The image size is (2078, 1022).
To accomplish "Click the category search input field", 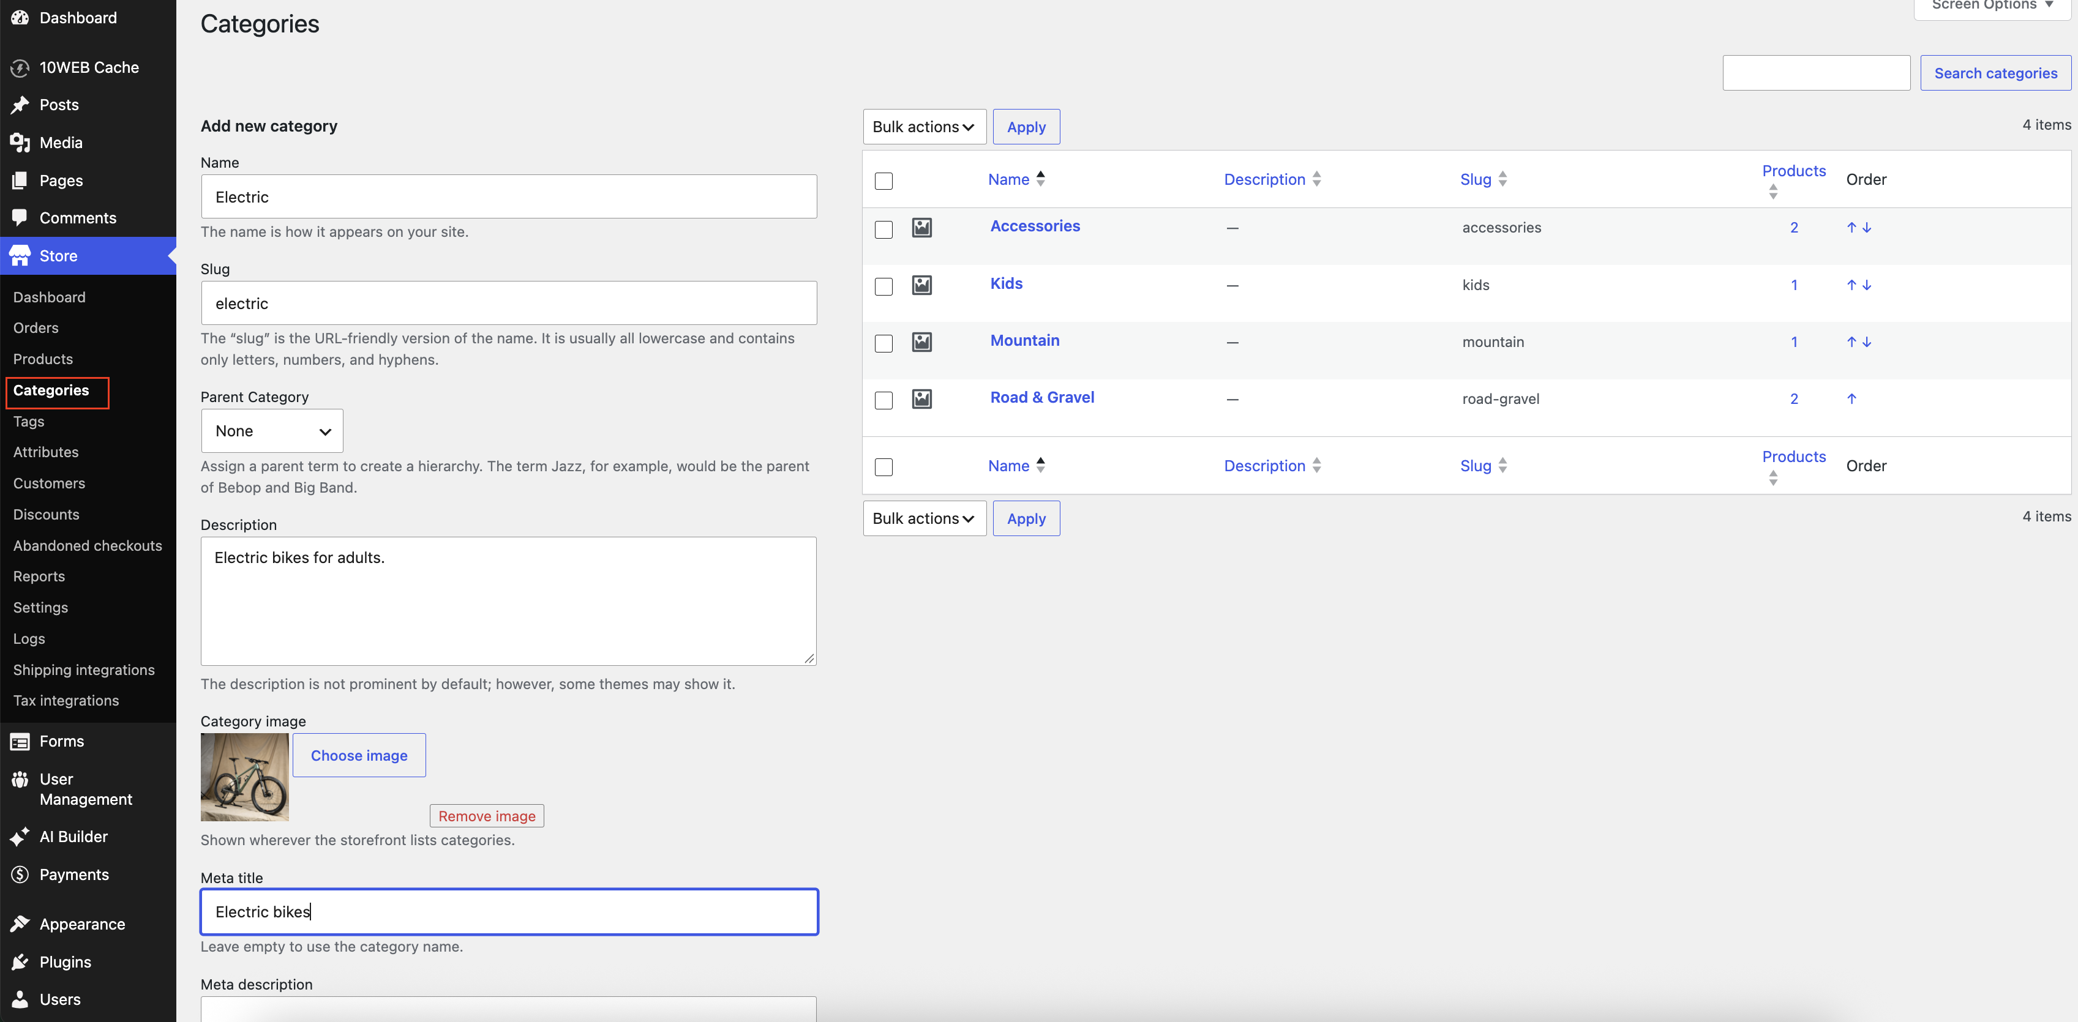I will click(1816, 73).
